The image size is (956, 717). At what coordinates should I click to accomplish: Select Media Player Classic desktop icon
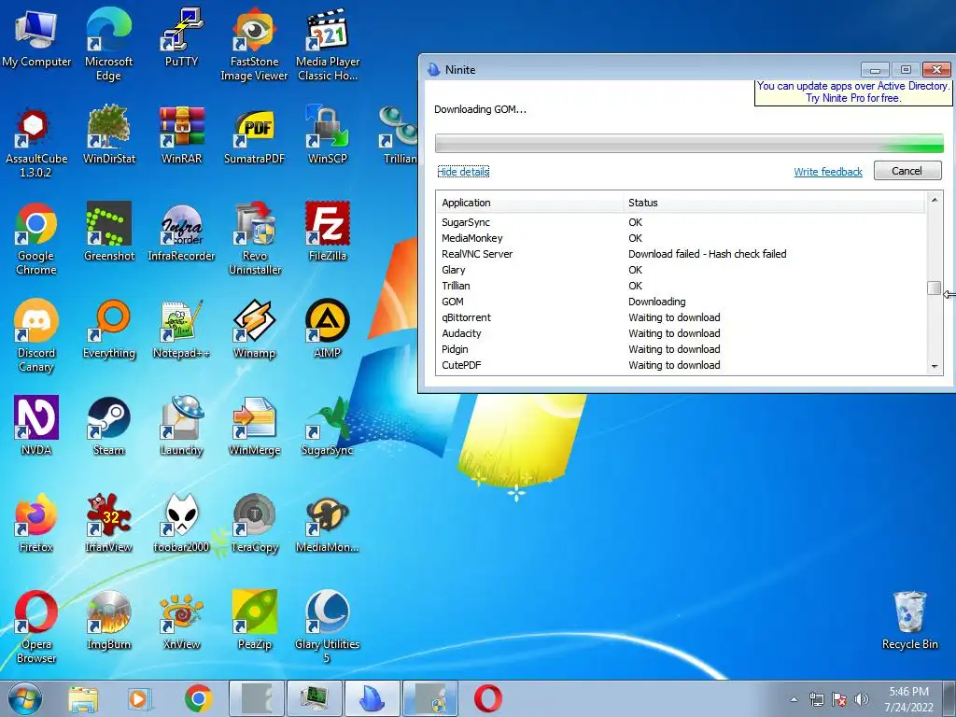(328, 45)
